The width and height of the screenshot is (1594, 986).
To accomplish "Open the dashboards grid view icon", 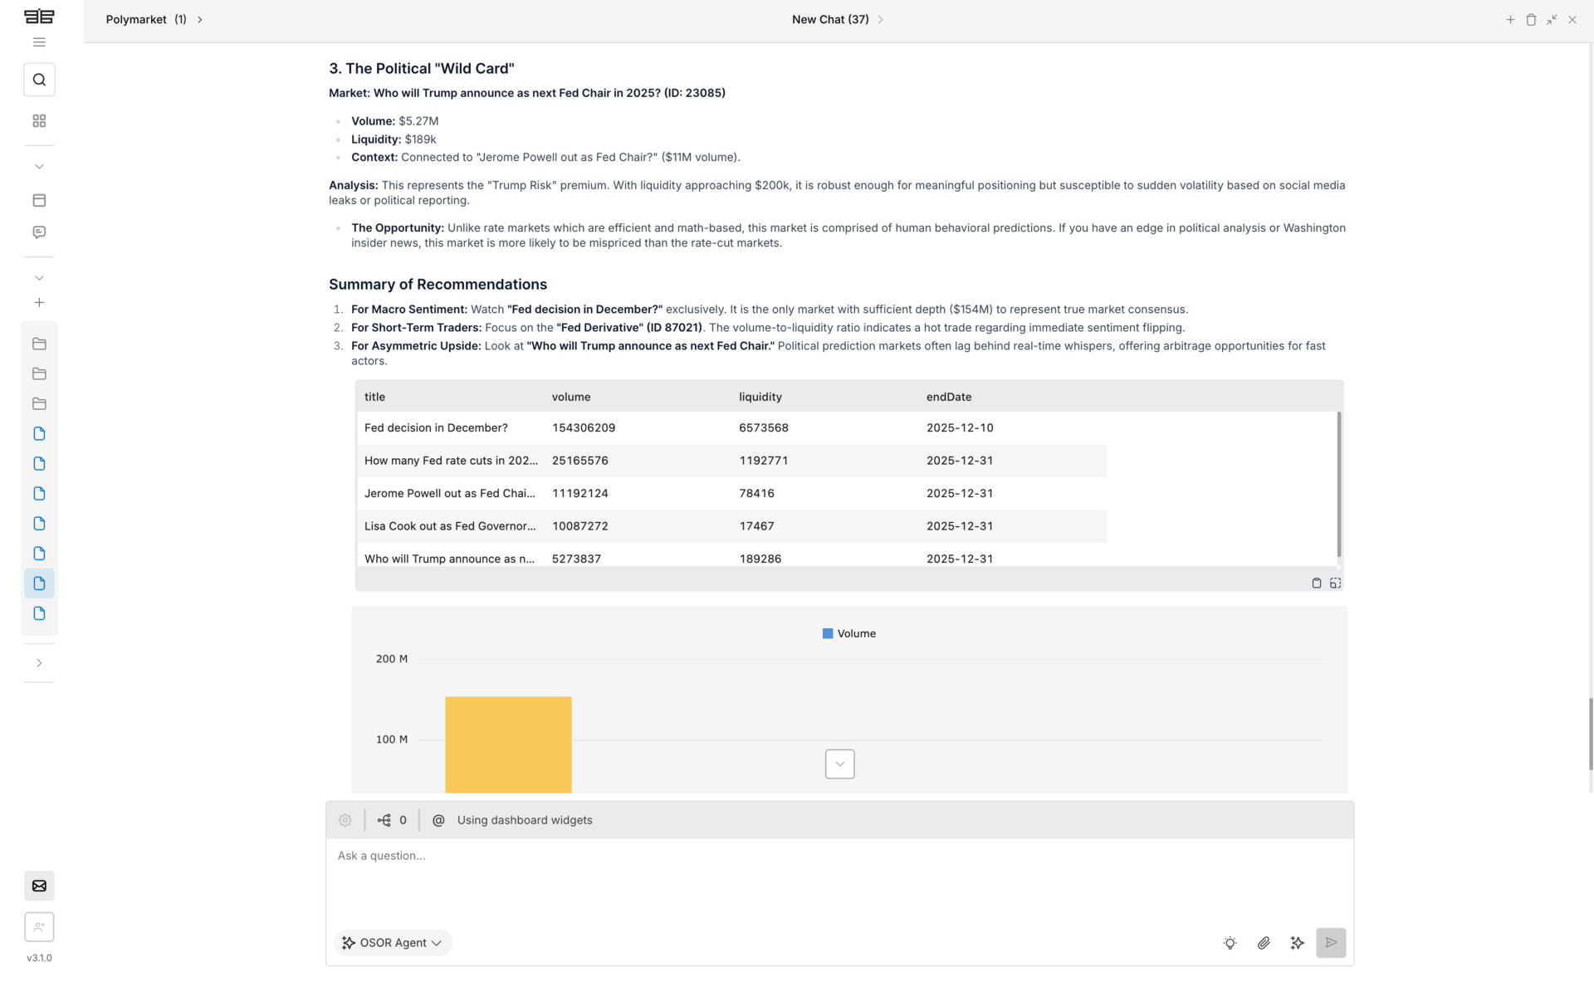I will pyautogui.click(x=39, y=120).
